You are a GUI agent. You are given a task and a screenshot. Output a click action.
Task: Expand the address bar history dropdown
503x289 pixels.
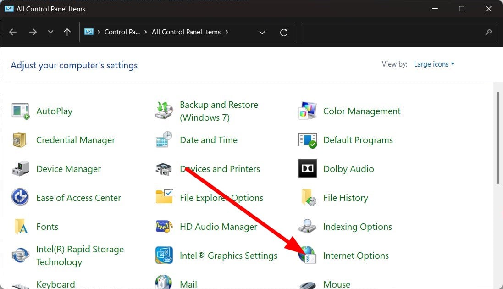point(262,33)
